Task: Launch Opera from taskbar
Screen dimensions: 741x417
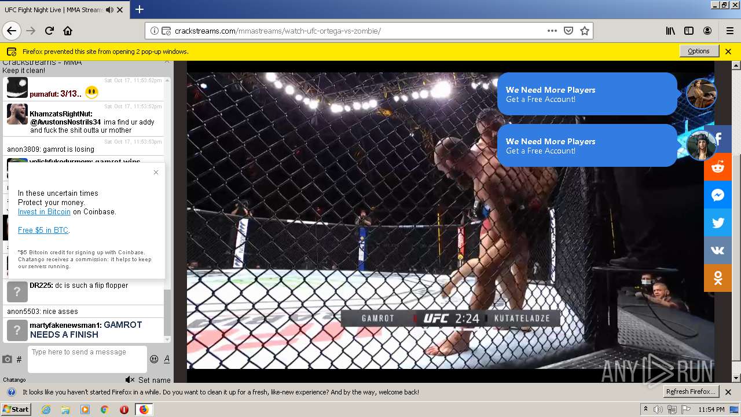Action: pyautogui.click(x=124, y=409)
